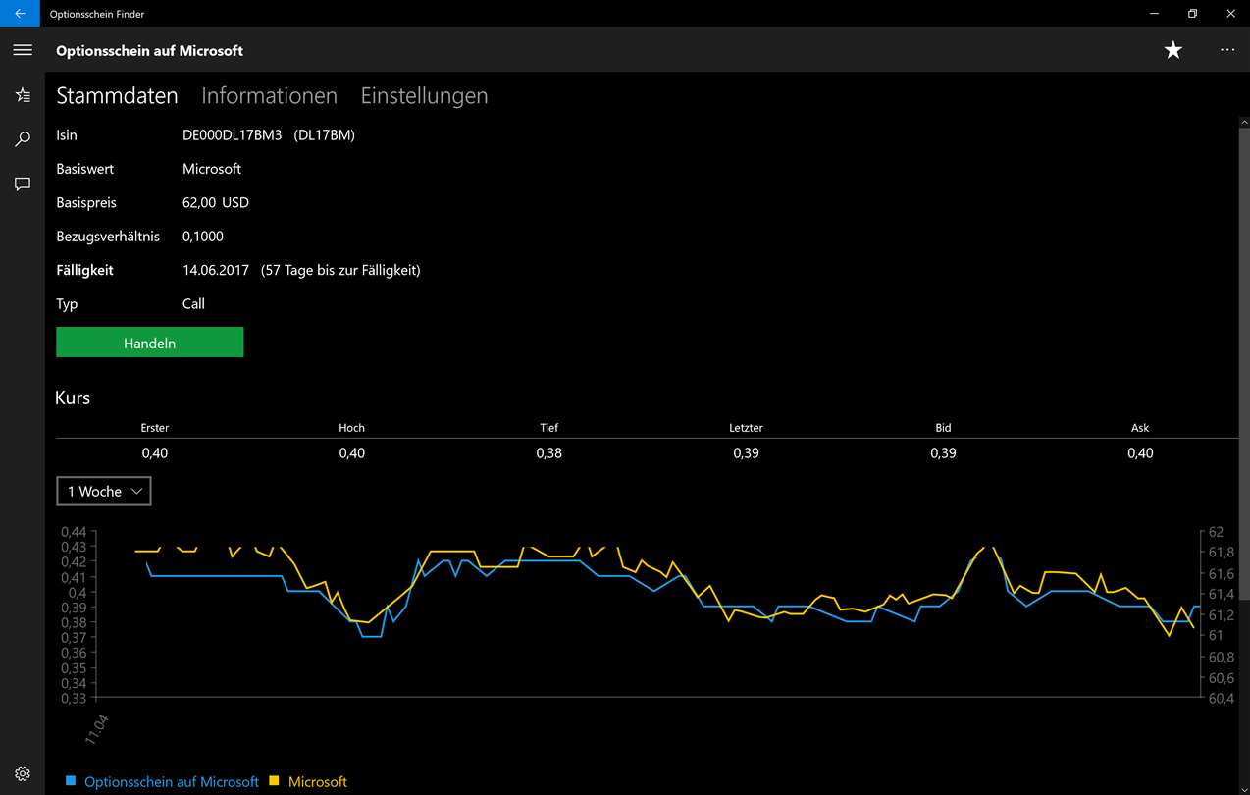1250x795 pixels.
Task: Open the feedback chat icon in sidebar
Action: [23, 184]
